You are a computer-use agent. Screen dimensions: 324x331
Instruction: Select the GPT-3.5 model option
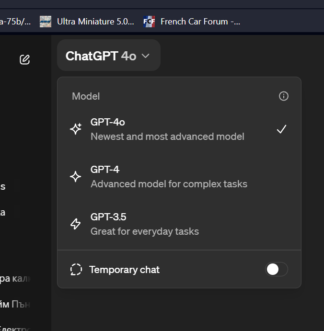click(179, 224)
